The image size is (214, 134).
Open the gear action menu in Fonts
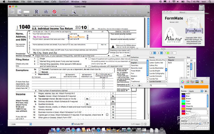(140, 85)
